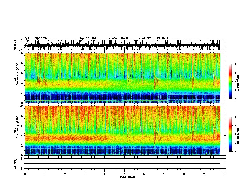Click the "Time (min)" axis title
This screenshot has height=195, width=252.
(x=127, y=177)
